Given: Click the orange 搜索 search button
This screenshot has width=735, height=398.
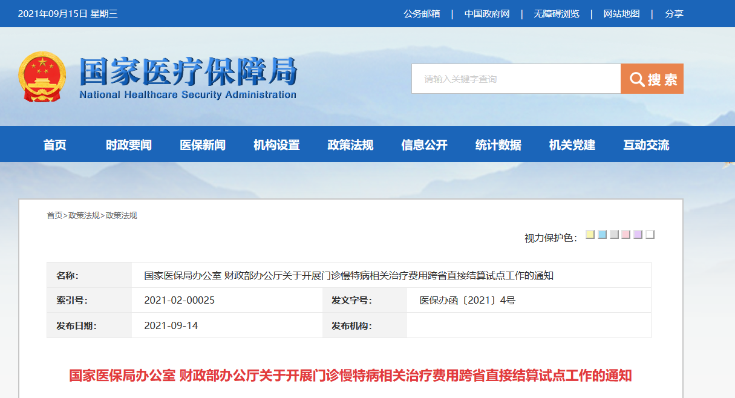Looking at the screenshot, I should 652,79.
